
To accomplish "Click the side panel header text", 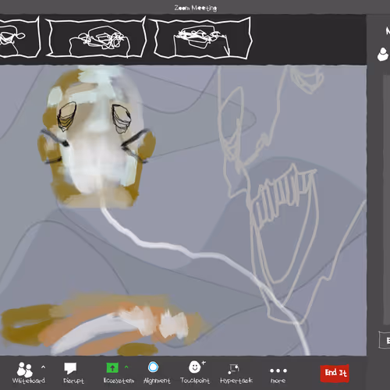I will [x=388, y=31].
